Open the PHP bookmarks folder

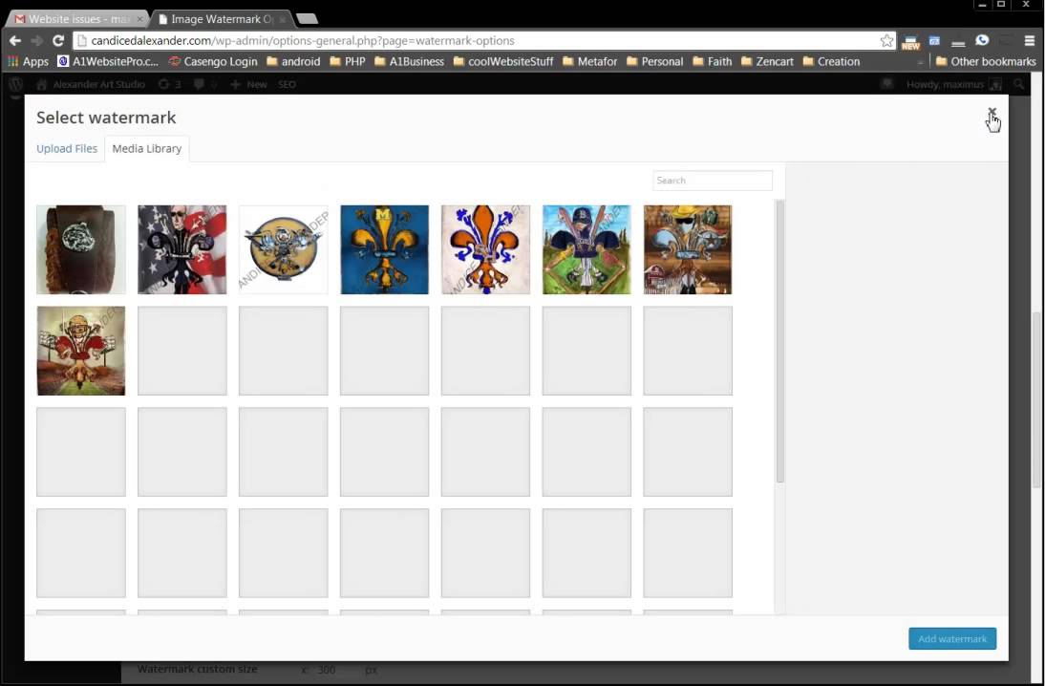348,61
